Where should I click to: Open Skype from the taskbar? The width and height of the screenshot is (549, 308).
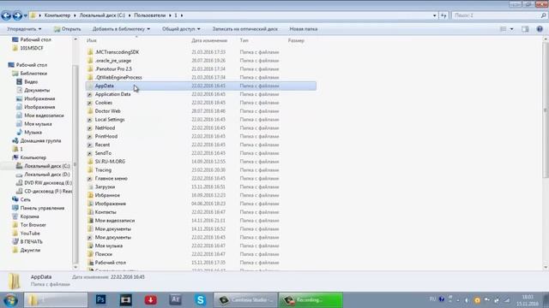pos(200,299)
